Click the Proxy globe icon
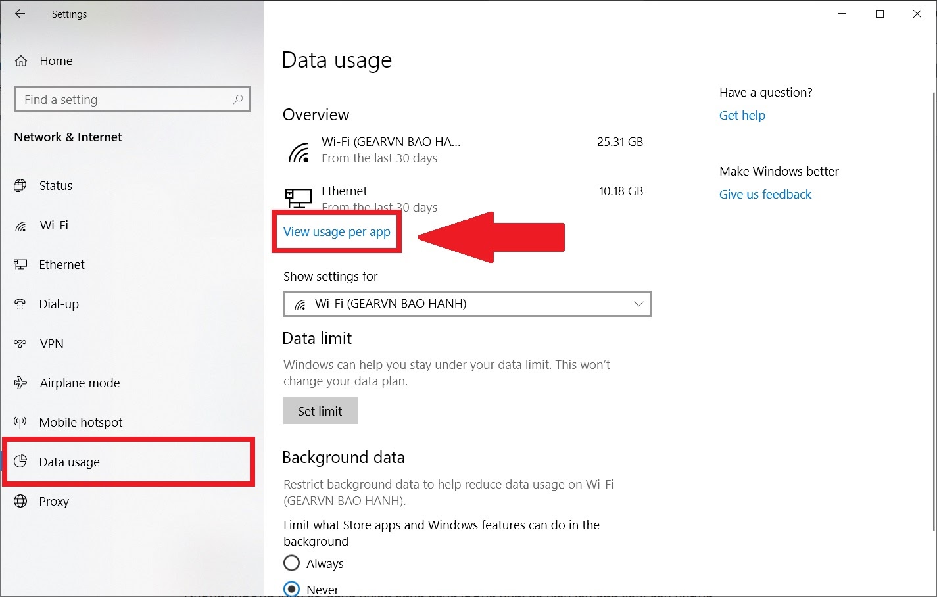This screenshot has width=937, height=597. click(20, 501)
